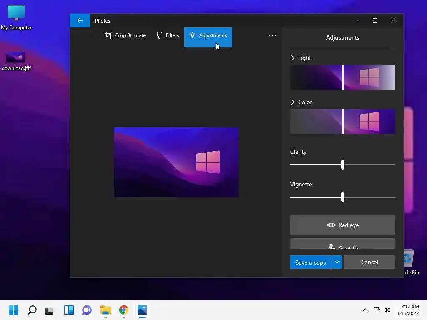
Task: Click the wallpaper image in the editor canvas
Action: click(176, 162)
